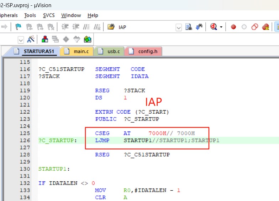279x201 pixels.
Task: Click PUBLIC keyword on line 123
Action: 106,119
